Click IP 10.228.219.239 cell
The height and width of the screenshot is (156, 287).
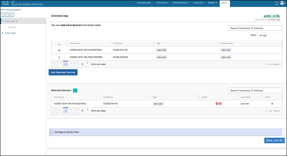coord(120,57)
